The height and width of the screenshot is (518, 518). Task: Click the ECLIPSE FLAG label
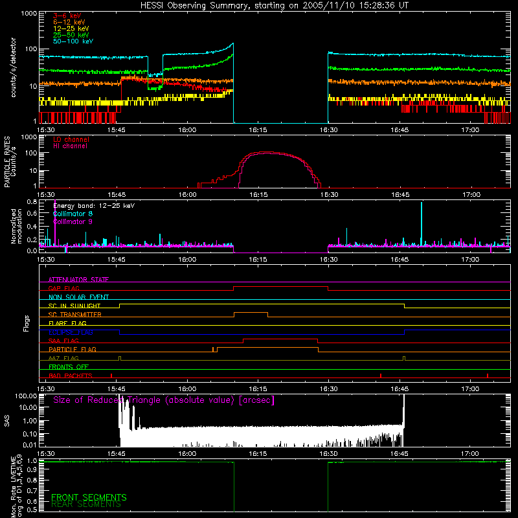tap(71, 332)
